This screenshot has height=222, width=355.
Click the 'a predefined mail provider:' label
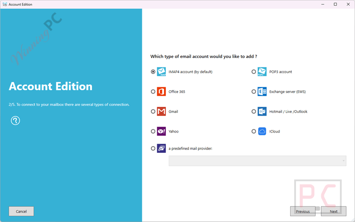tap(190, 149)
